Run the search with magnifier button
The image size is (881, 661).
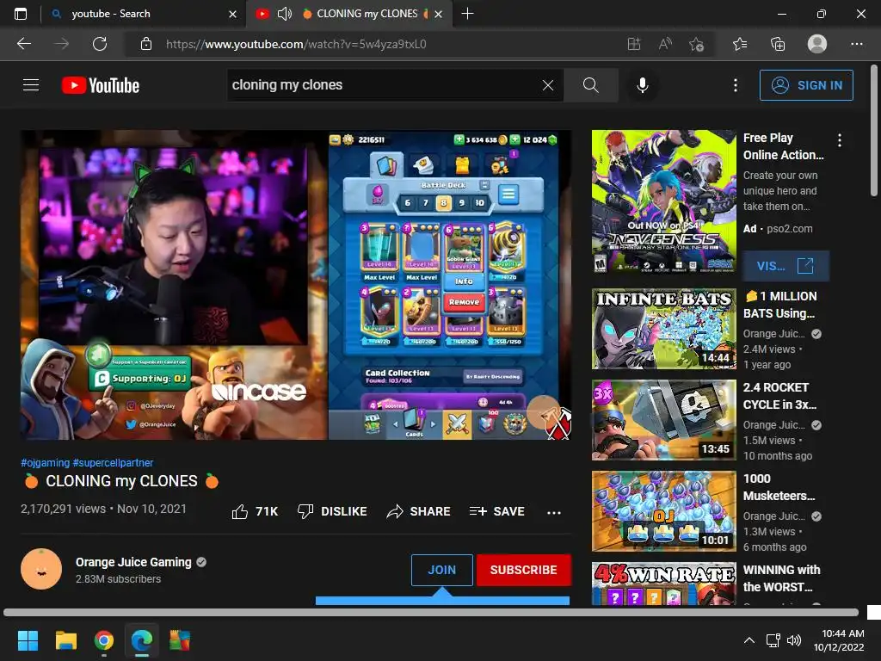tap(590, 85)
